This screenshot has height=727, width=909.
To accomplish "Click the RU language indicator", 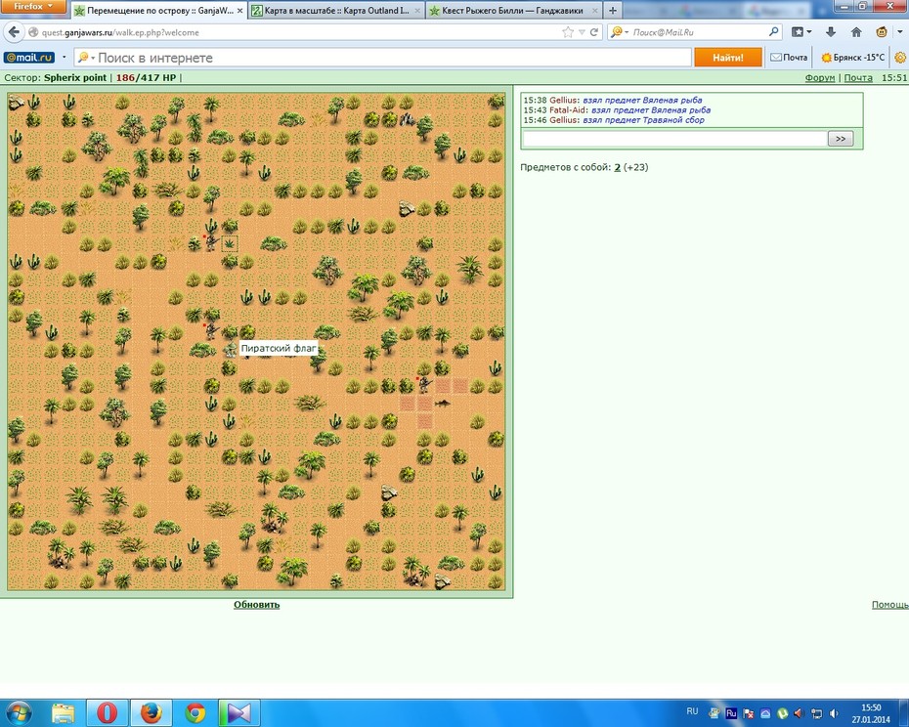I will (692, 711).
